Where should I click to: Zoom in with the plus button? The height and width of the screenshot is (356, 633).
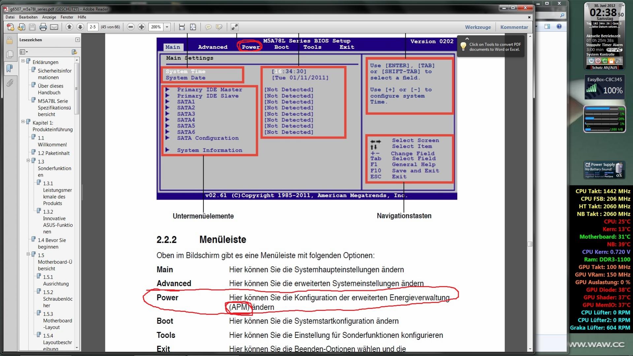(x=142, y=27)
